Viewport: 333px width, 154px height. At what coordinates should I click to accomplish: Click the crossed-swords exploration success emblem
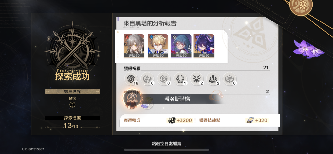click(73, 46)
